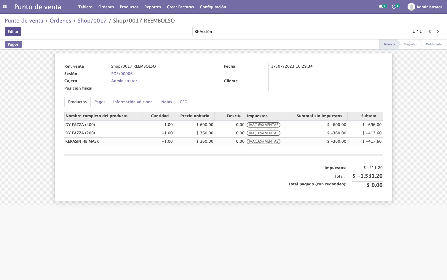The image size is (447, 280).
Task: Switch to the CFDI tab
Action: point(184,102)
